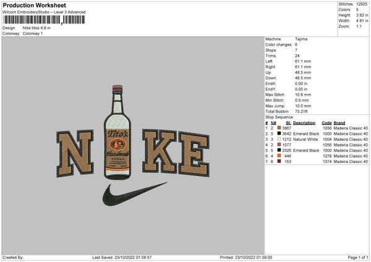Click the maroon bottle cap in the design
Viewport: 371px width, 262px height.
point(117,88)
